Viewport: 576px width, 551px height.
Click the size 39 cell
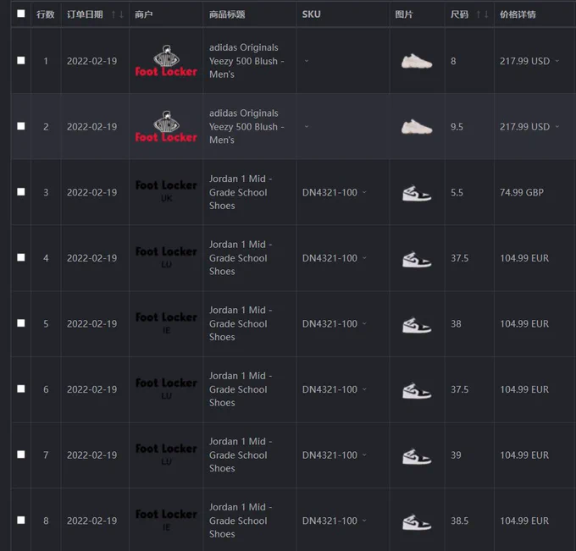pos(456,455)
